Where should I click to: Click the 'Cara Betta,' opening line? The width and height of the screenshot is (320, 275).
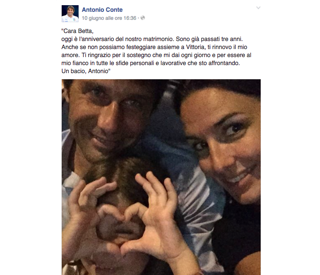pos(77,31)
